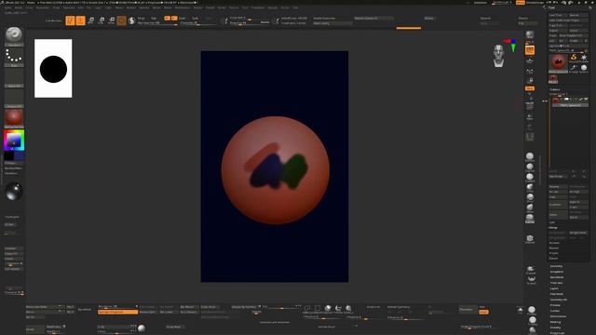The image size is (596, 335).
Task: Expand the NanoMesh section
Action: [x=557, y=277]
